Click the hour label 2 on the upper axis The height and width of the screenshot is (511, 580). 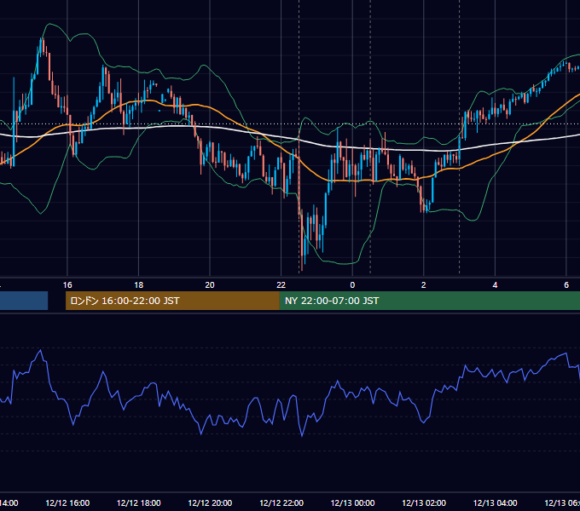[424, 285]
